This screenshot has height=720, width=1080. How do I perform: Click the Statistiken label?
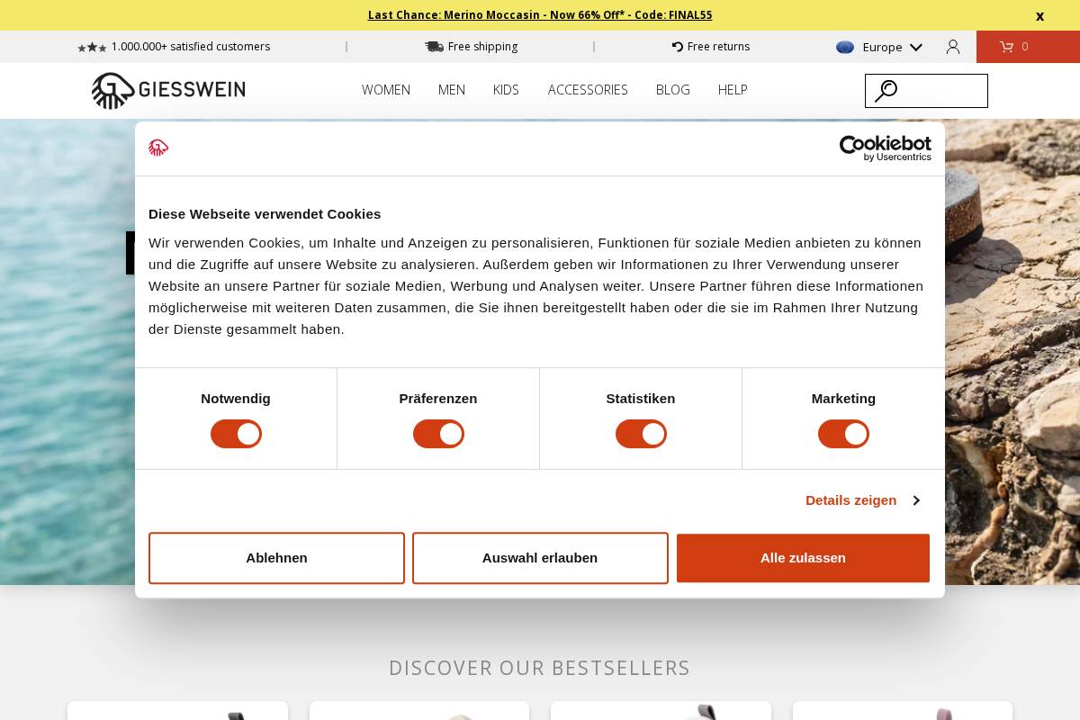click(641, 399)
